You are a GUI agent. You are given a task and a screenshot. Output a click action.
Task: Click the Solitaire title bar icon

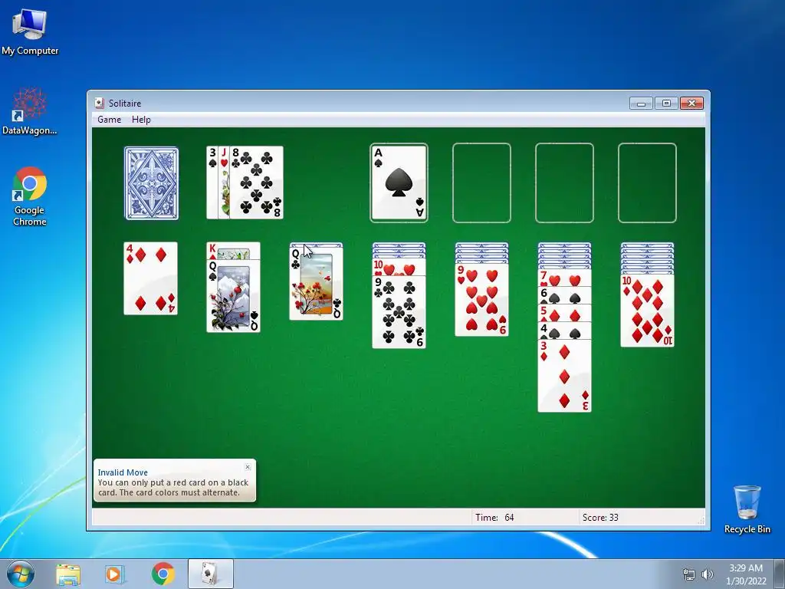point(99,104)
